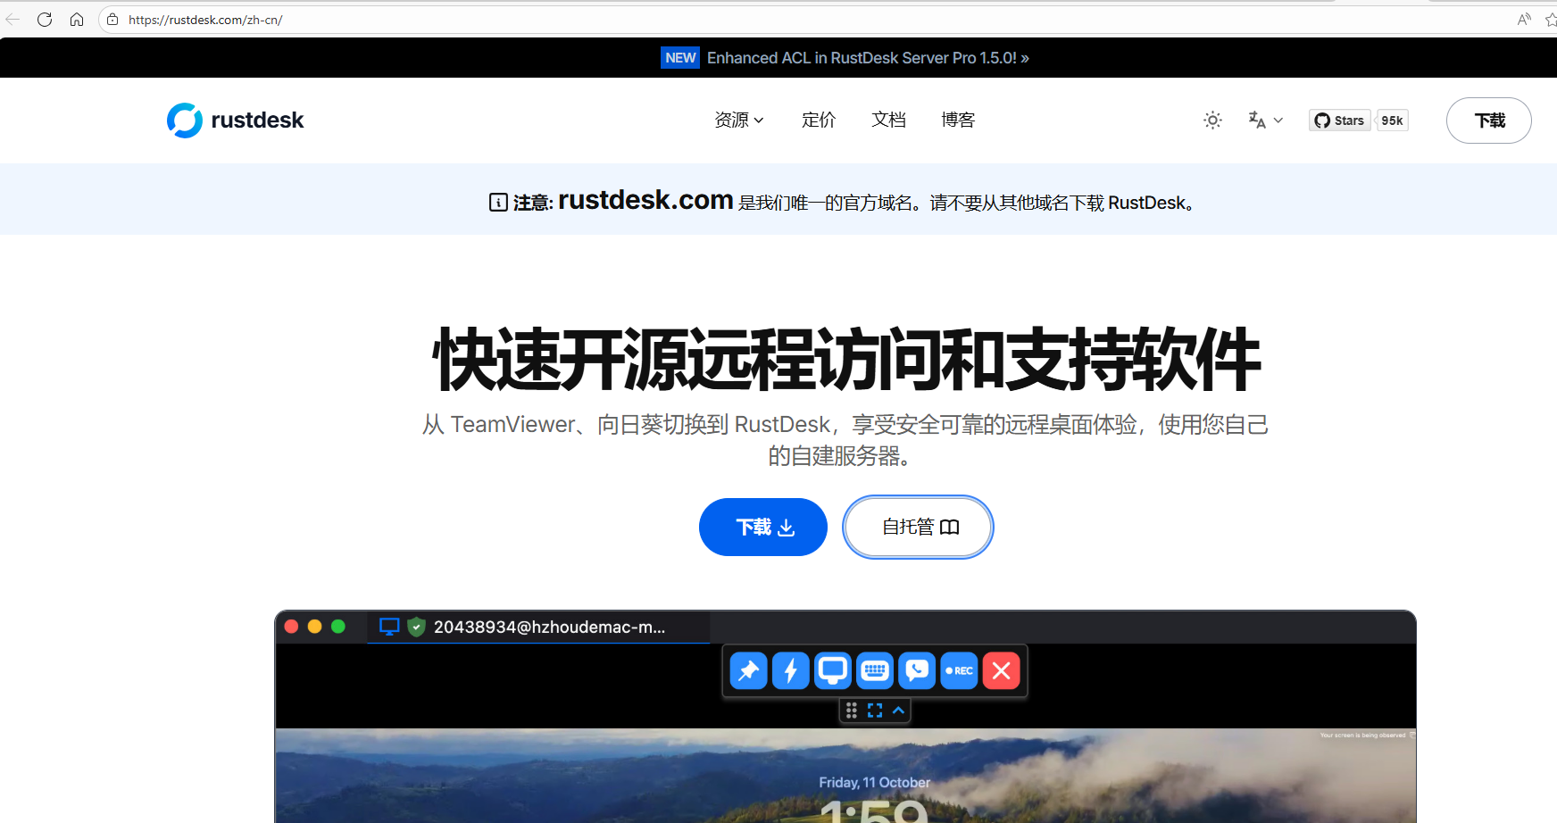
Task: Click the address bar URL field
Action: click(x=803, y=20)
